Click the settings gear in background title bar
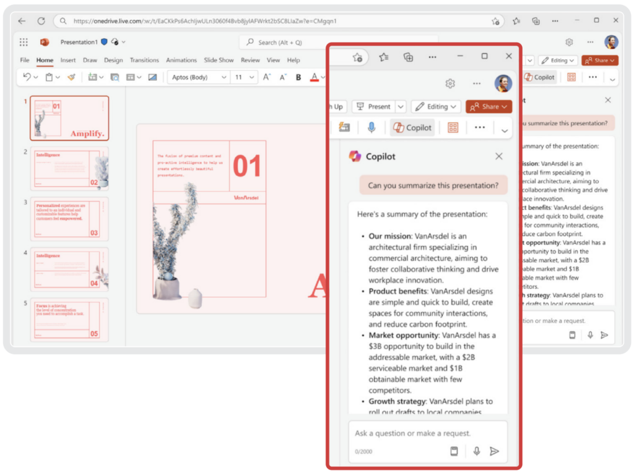Image resolution: width=634 pixels, height=471 pixels. (x=570, y=42)
